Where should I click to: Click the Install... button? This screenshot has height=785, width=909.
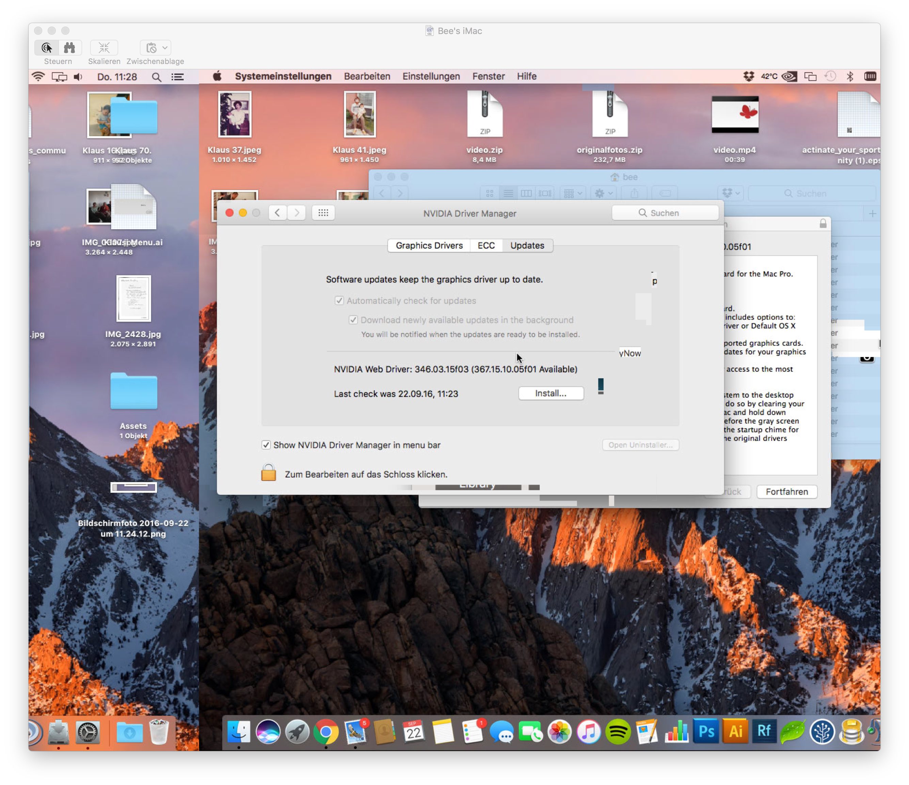coord(551,394)
